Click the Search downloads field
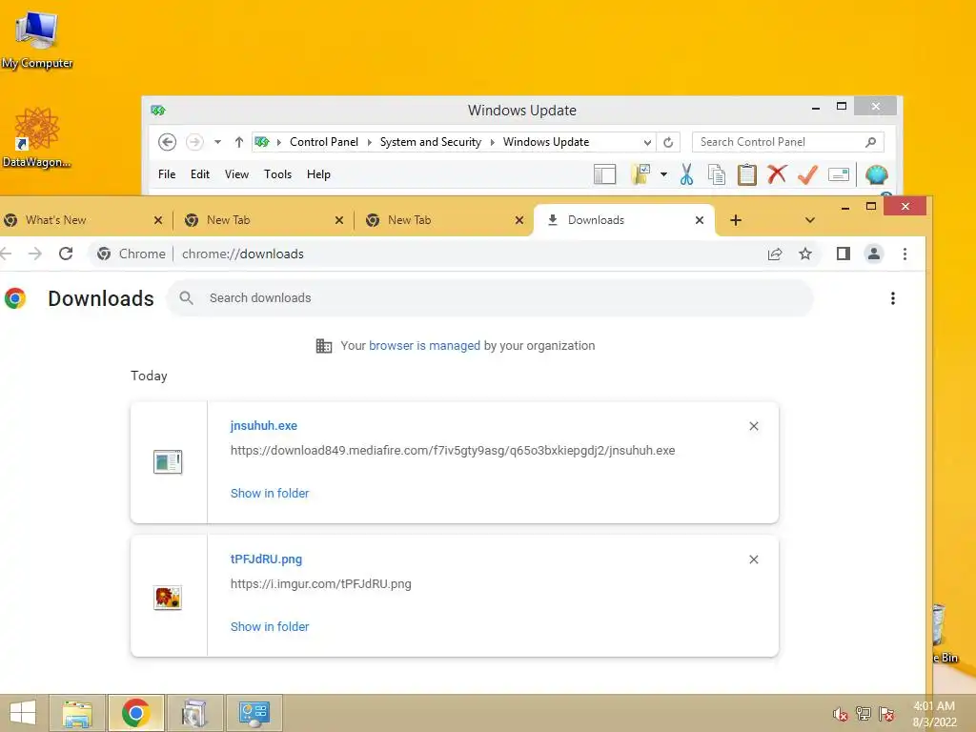Image resolution: width=976 pixels, height=732 pixels. pos(490,298)
